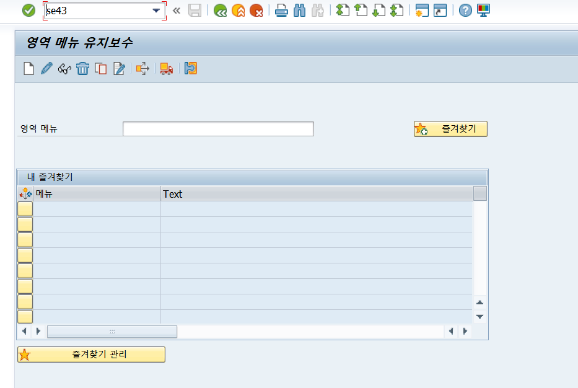Image resolution: width=578 pixels, height=388 pixels.
Task: Create new area menu with blank page icon
Action: 28,69
